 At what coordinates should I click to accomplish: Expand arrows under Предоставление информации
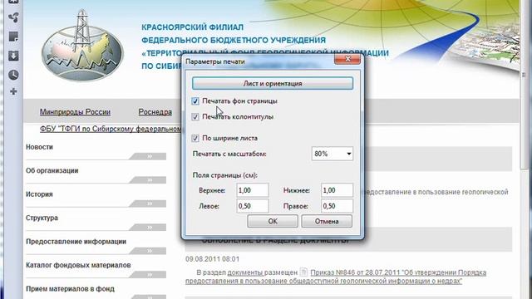click(x=149, y=251)
